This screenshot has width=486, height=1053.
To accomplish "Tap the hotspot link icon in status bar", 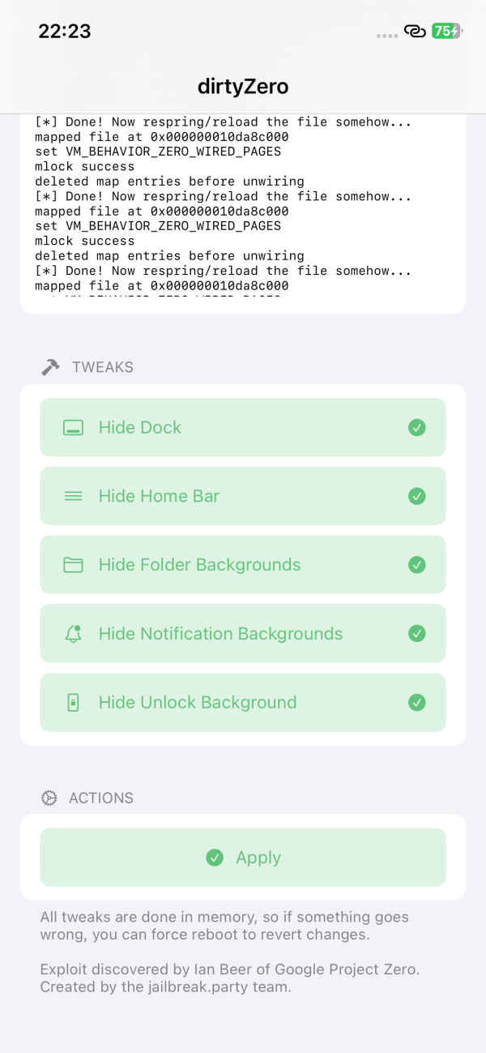I will pos(415,32).
